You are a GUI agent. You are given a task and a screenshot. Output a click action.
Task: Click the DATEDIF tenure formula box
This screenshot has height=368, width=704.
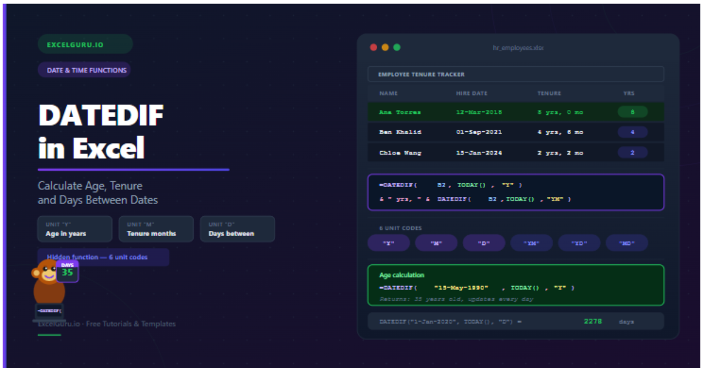coord(516,192)
